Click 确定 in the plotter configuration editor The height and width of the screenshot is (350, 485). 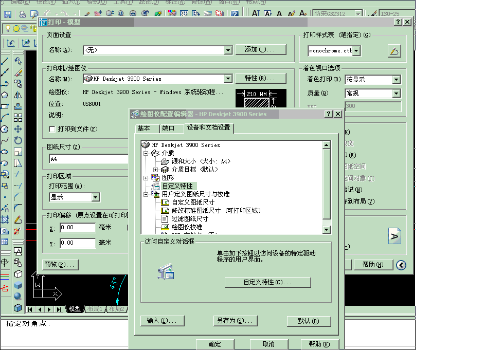coord(215,344)
